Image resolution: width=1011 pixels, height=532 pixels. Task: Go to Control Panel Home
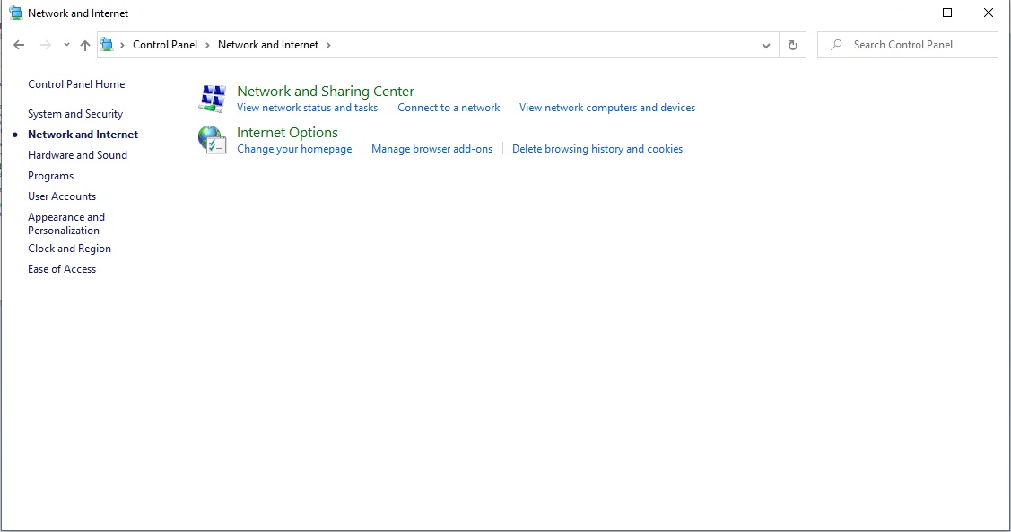(76, 84)
